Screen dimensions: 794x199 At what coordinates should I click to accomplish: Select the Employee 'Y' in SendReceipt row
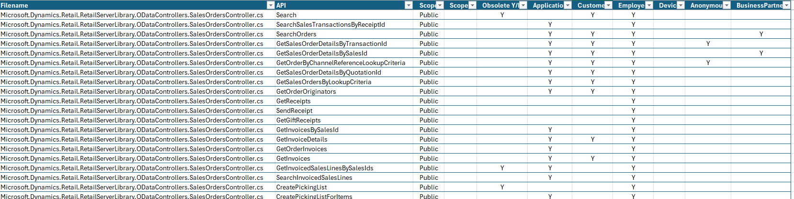(633, 111)
